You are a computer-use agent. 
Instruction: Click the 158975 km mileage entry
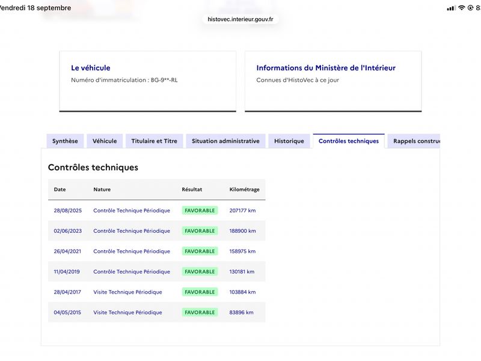point(242,251)
